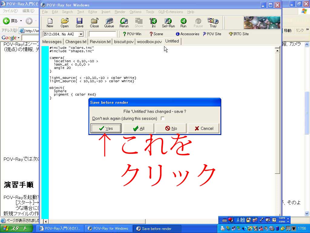310x233 pixels.
Task: Switch to POV-Ray入門 taskbar item
Action: [x=60, y=228]
